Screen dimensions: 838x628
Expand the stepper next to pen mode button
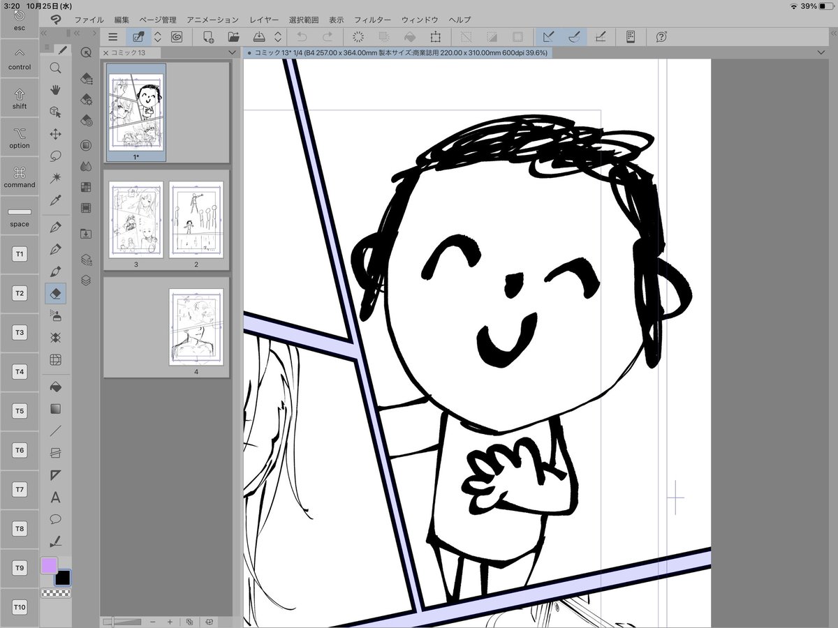[158, 37]
